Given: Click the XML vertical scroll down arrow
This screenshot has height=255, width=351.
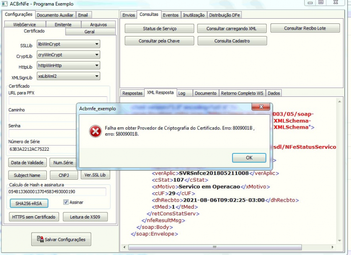Looking at the screenshot, I should coord(340,240).
